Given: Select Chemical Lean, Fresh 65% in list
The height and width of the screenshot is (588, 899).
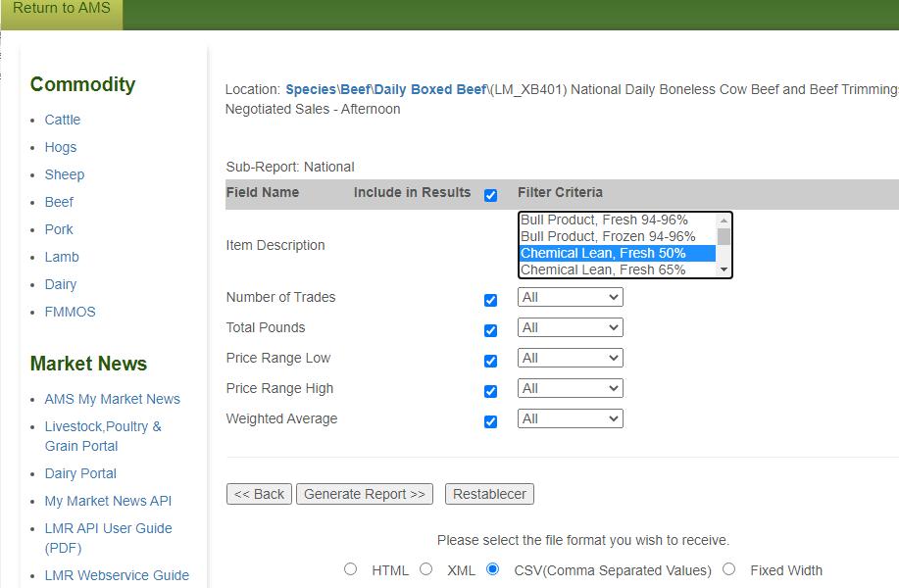Looking at the screenshot, I should (603, 269).
